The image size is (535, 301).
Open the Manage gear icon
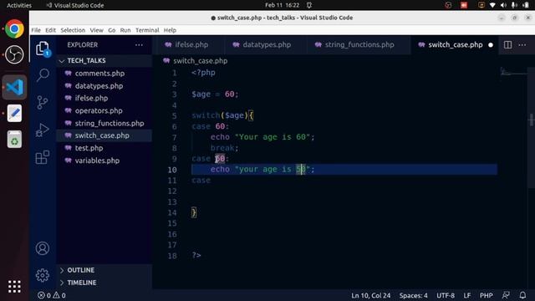(x=43, y=275)
